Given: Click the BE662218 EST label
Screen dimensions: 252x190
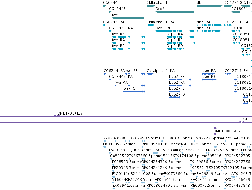Looking at the screenshot, I should click(x=190, y=150).
